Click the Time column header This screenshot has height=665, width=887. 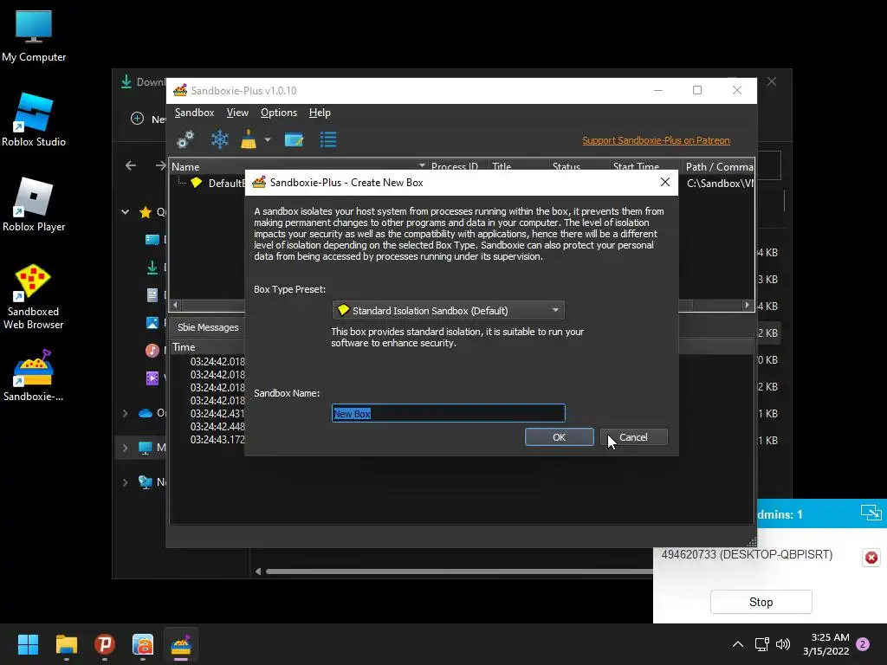[184, 346]
